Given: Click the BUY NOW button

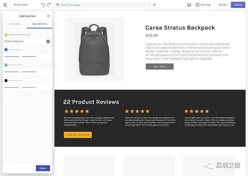Looking at the screenshot, I should tap(159, 66).
